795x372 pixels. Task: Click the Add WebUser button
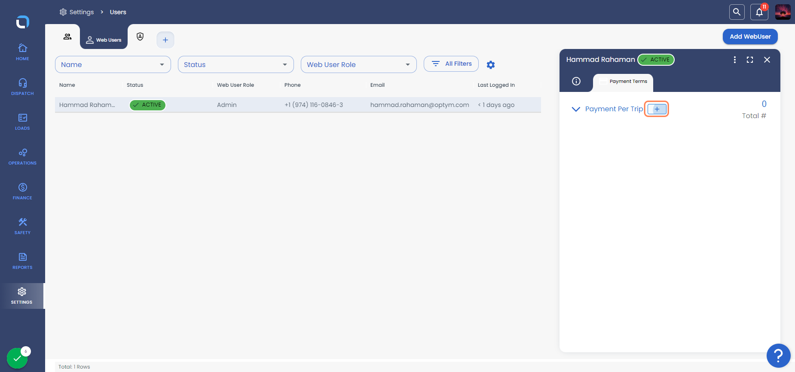[750, 37]
